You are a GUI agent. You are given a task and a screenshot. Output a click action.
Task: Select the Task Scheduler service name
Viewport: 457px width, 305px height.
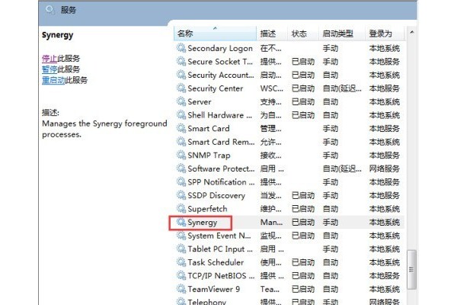click(216, 262)
